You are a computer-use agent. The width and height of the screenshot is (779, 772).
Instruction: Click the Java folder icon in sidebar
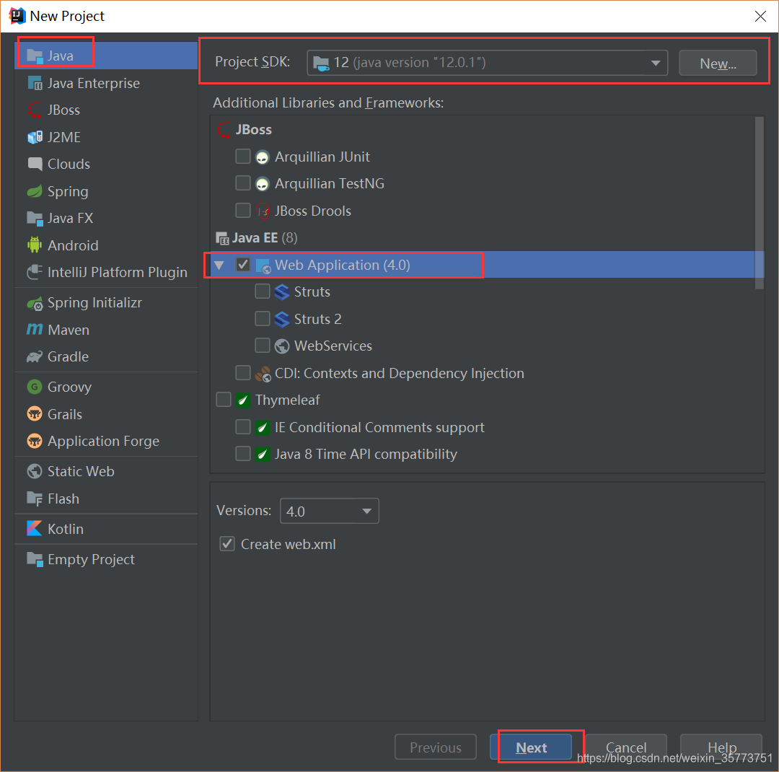[35, 56]
